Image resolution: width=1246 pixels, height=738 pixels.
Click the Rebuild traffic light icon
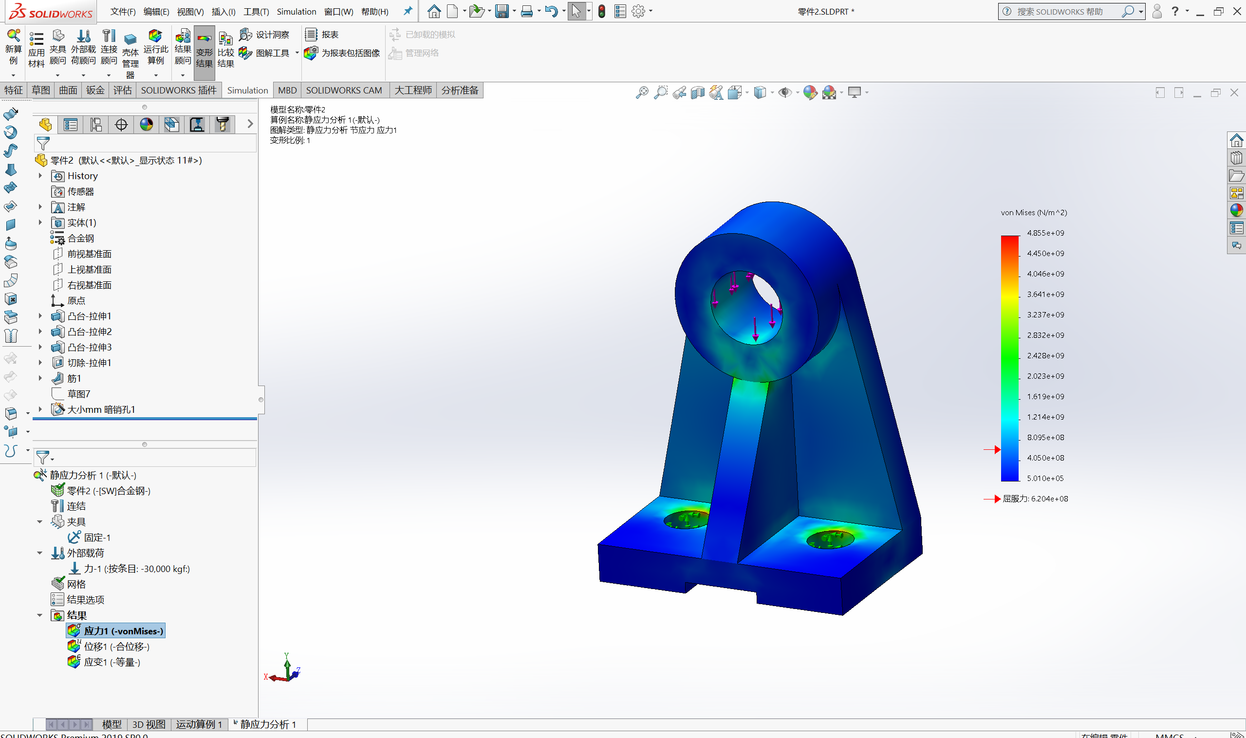point(602,11)
